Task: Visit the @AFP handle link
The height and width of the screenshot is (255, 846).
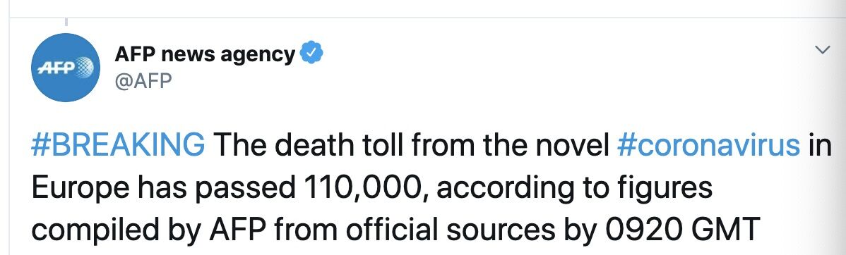Action: pyautogui.click(x=143, y=81)
